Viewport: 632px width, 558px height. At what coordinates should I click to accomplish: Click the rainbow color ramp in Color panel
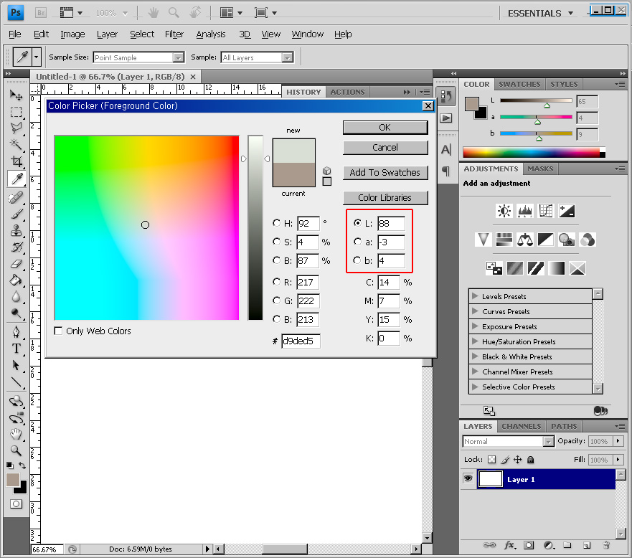point(531,152)
